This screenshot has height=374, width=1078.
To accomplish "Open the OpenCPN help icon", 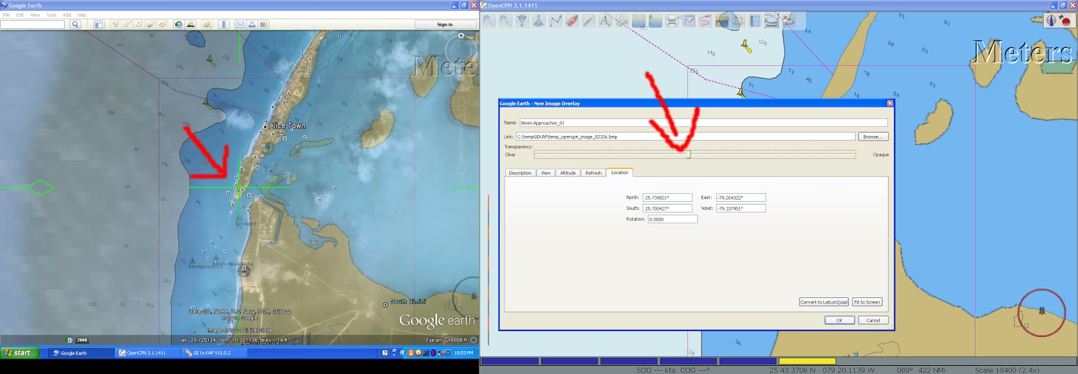I will (755, 21).
